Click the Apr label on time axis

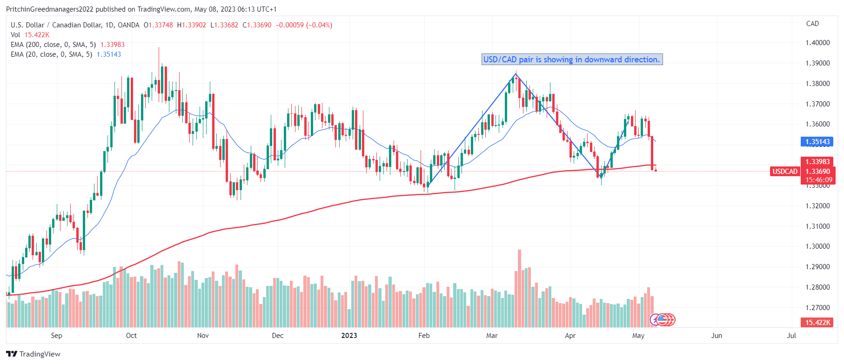point(570,336)
